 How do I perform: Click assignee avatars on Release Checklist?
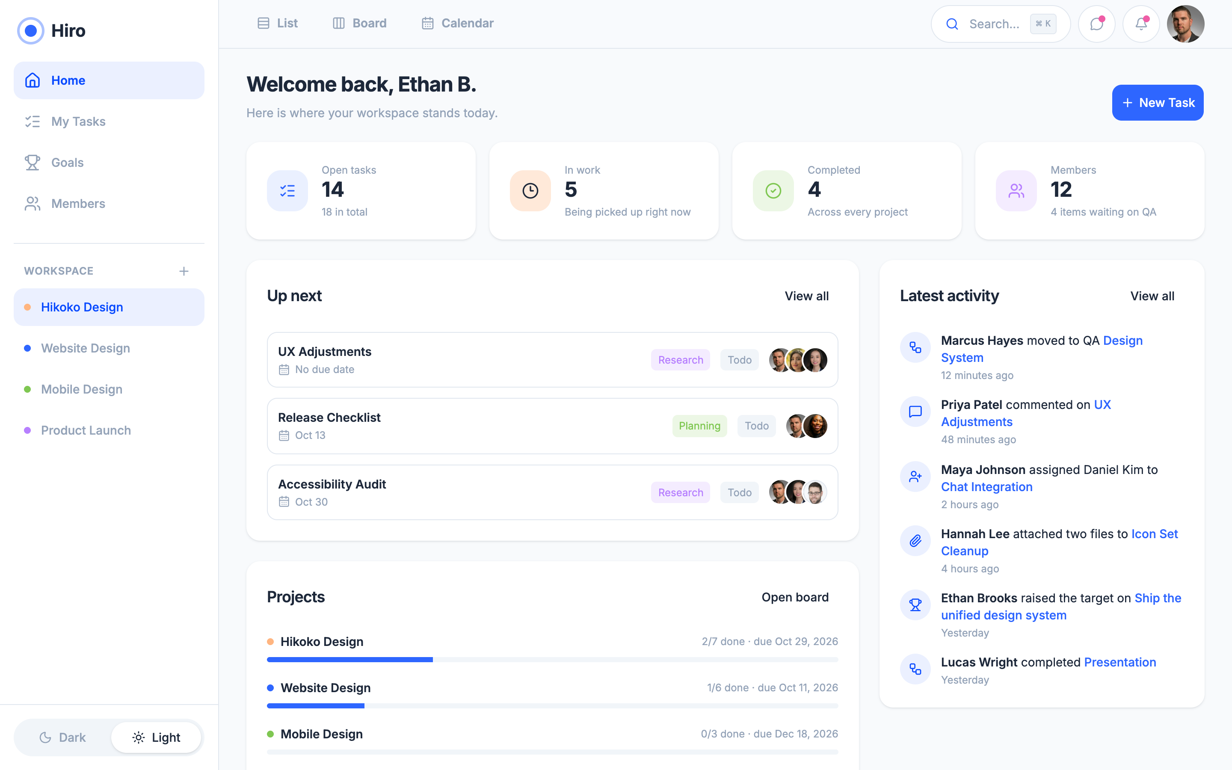[806, 426]
